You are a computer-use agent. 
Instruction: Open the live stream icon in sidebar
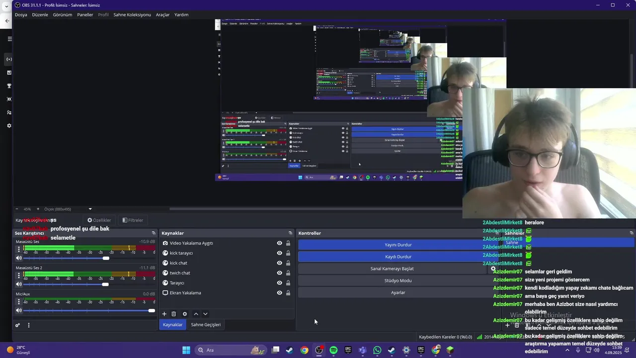point(9,59)
